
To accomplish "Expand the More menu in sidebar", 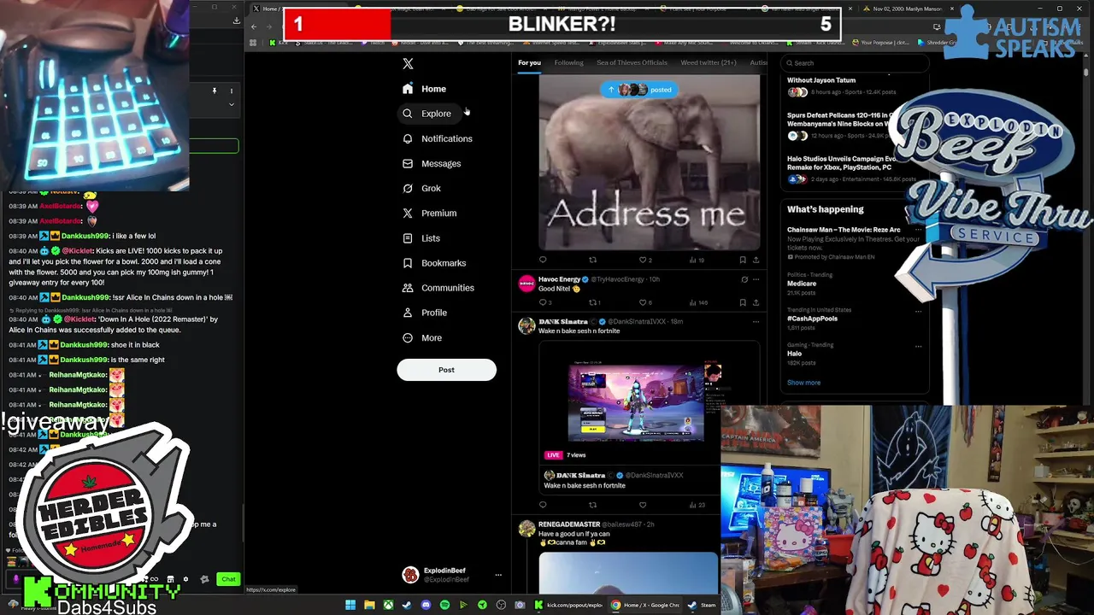I will (422, 337).
